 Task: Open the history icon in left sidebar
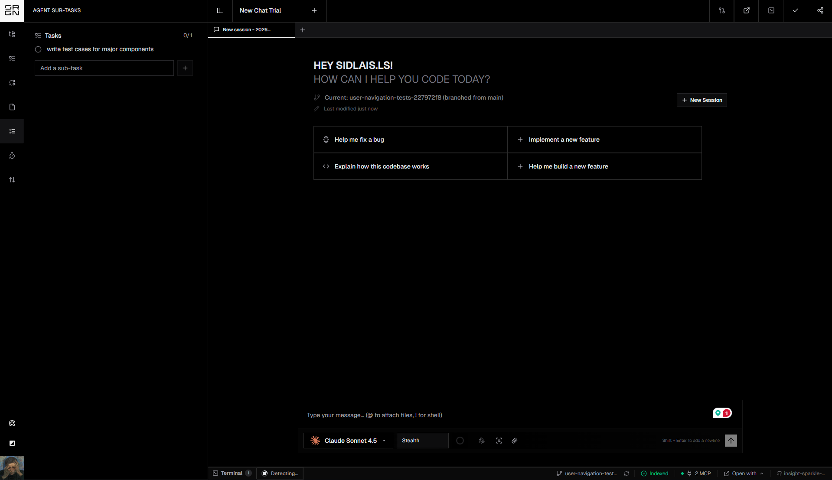coord(12,156)
